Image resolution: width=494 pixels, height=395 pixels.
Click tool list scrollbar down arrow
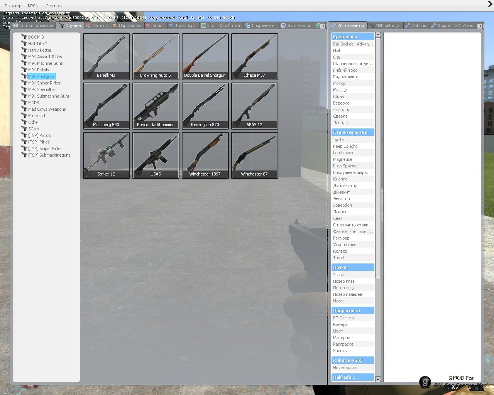(x=378, y=380)
